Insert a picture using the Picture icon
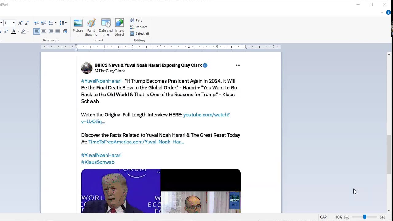Viewport: 393px width, 221px height. click(78, 23)
